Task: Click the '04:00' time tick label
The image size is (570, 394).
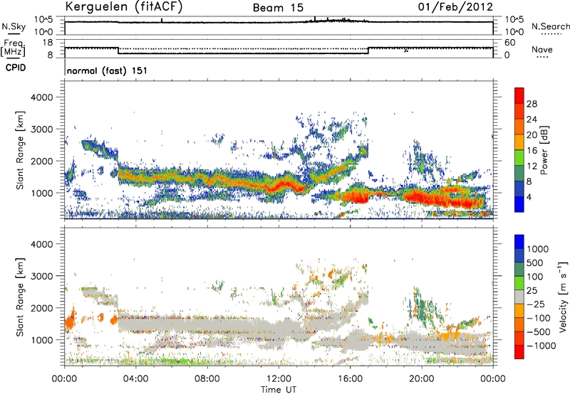Action: pyautogui.click(x=135, y=379)
